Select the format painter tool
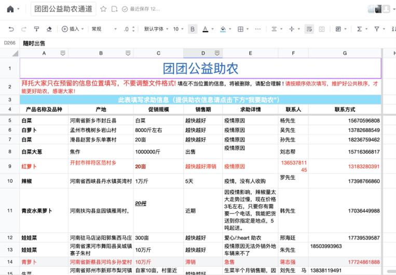The width and height of the screenshot is (396, 275). 36,29
